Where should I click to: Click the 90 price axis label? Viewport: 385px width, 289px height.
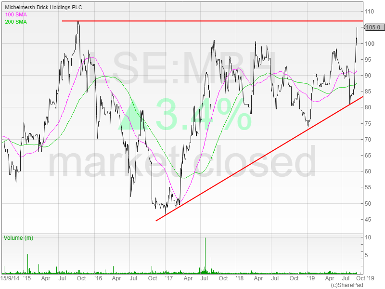(x=368, y=76)
